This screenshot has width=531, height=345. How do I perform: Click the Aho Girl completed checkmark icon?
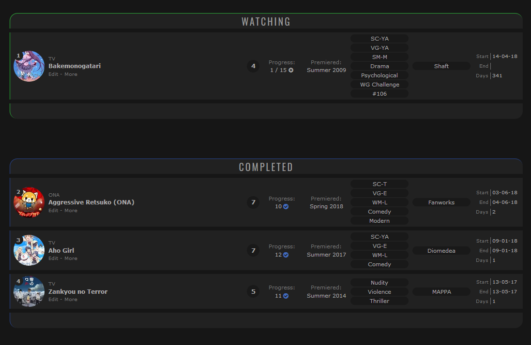click(286, 255)
